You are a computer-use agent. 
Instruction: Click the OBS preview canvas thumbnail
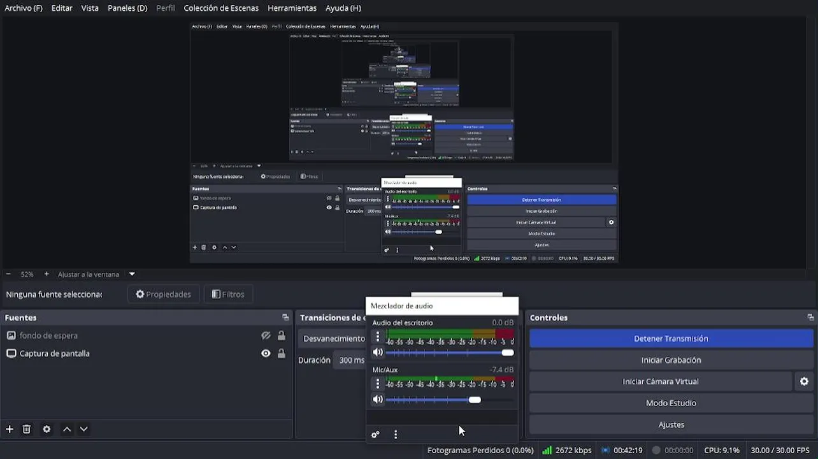[x=404, y=143]
